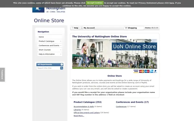Click the Accept Cookies button

click(x=95, y=3)
